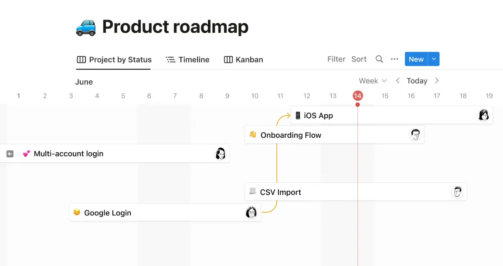The width and height of the screenshot is (503, 266).
Task: Click the assignee avatar on Onboarding Flow
Action: pyautogui.click(x=415, y=135)
